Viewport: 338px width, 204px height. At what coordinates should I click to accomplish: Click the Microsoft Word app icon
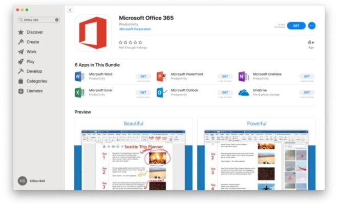(x=79, y=76)
